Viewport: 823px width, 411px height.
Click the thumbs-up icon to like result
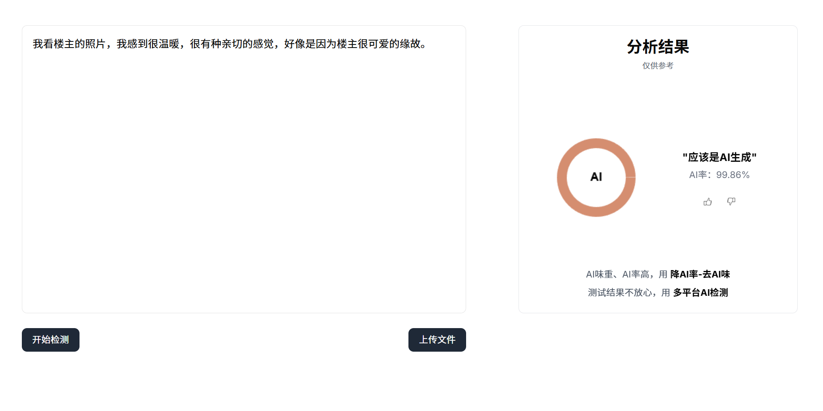(708, 202)
